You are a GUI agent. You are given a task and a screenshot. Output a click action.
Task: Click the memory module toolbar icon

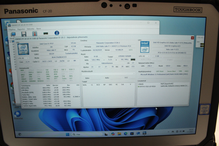46,33
